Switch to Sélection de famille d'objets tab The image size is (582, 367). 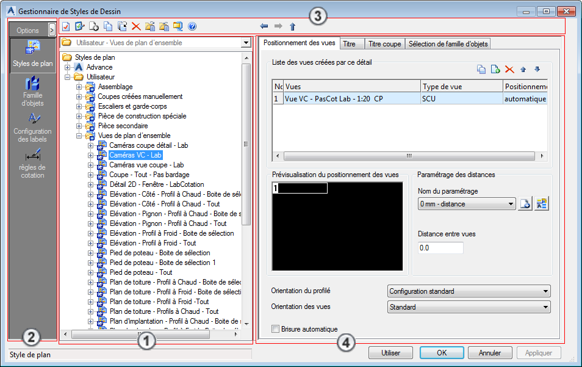coord(448,44)
